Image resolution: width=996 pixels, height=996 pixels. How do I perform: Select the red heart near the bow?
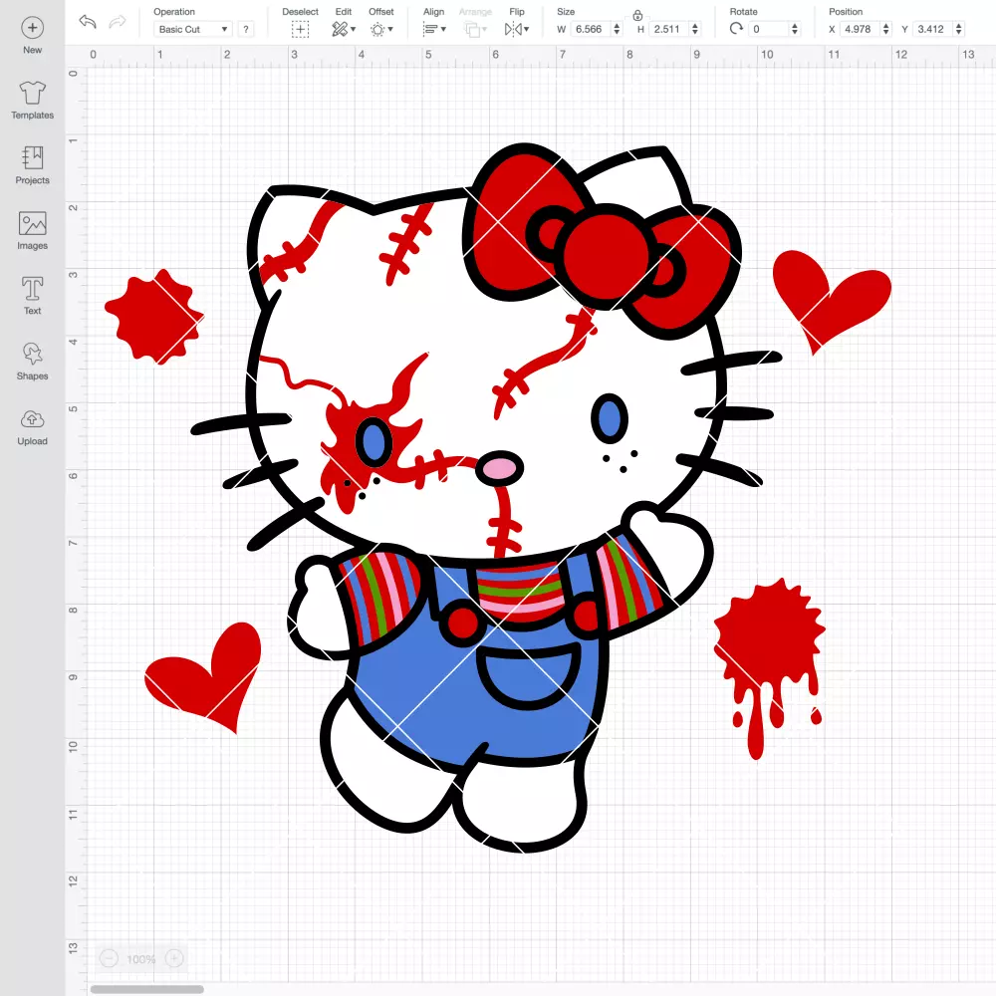coord(832,302)
